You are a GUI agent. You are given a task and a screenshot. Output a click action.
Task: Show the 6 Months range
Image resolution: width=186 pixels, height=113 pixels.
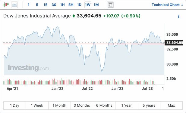tap(104, 105)
